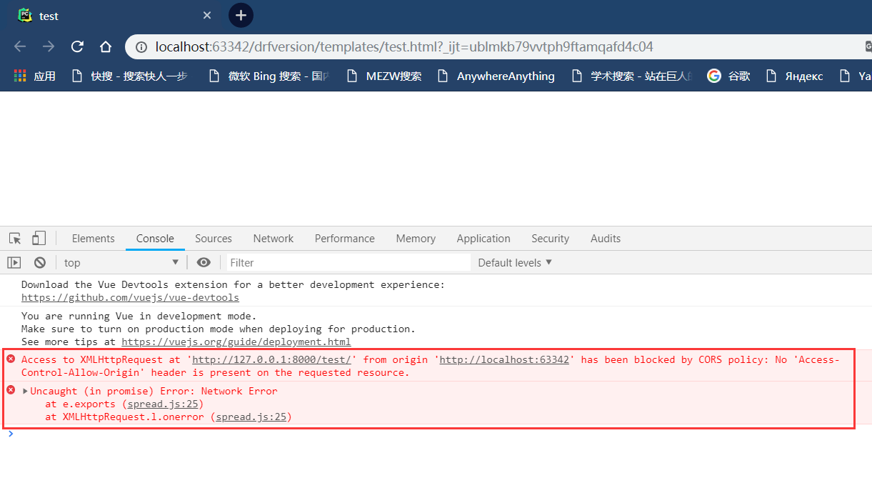Show the console sidebar icon

(14, 262)
